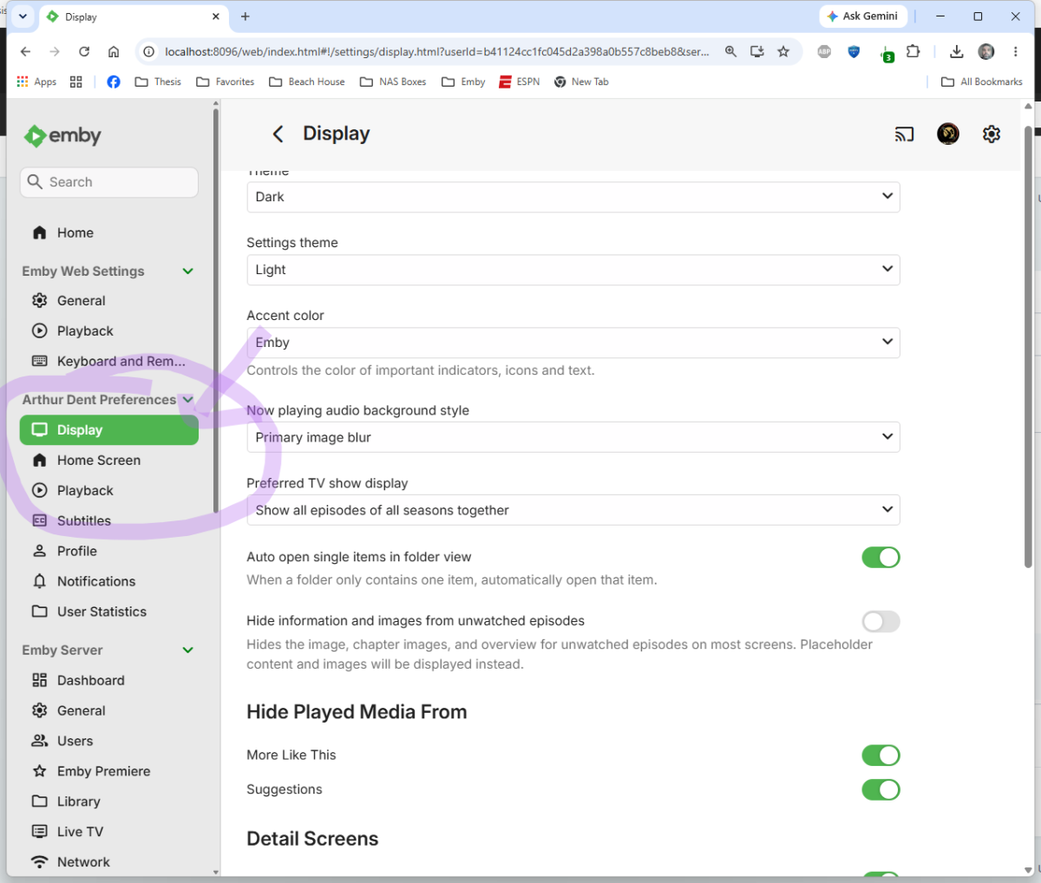
Task: Open the zoom magnifier in address bar
Action: point(731,52)
